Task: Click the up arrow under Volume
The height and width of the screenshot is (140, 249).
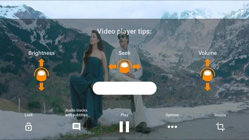Action: [x=208, y=62]
